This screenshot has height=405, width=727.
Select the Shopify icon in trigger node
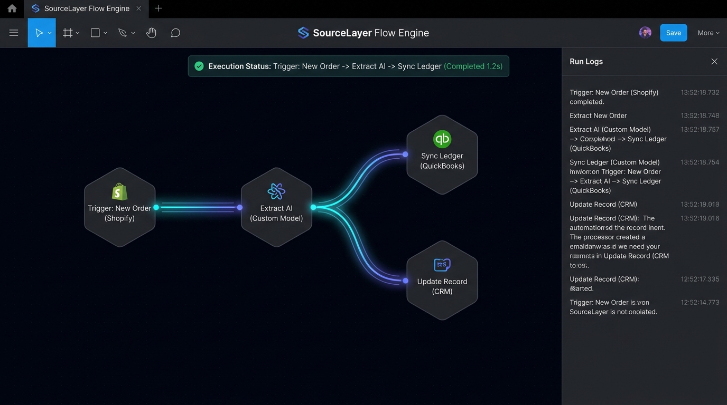120,191
